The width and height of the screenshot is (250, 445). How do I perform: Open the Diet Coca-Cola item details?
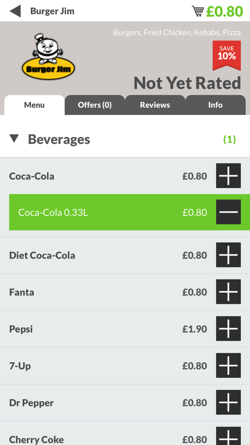(x=87, y=255)
